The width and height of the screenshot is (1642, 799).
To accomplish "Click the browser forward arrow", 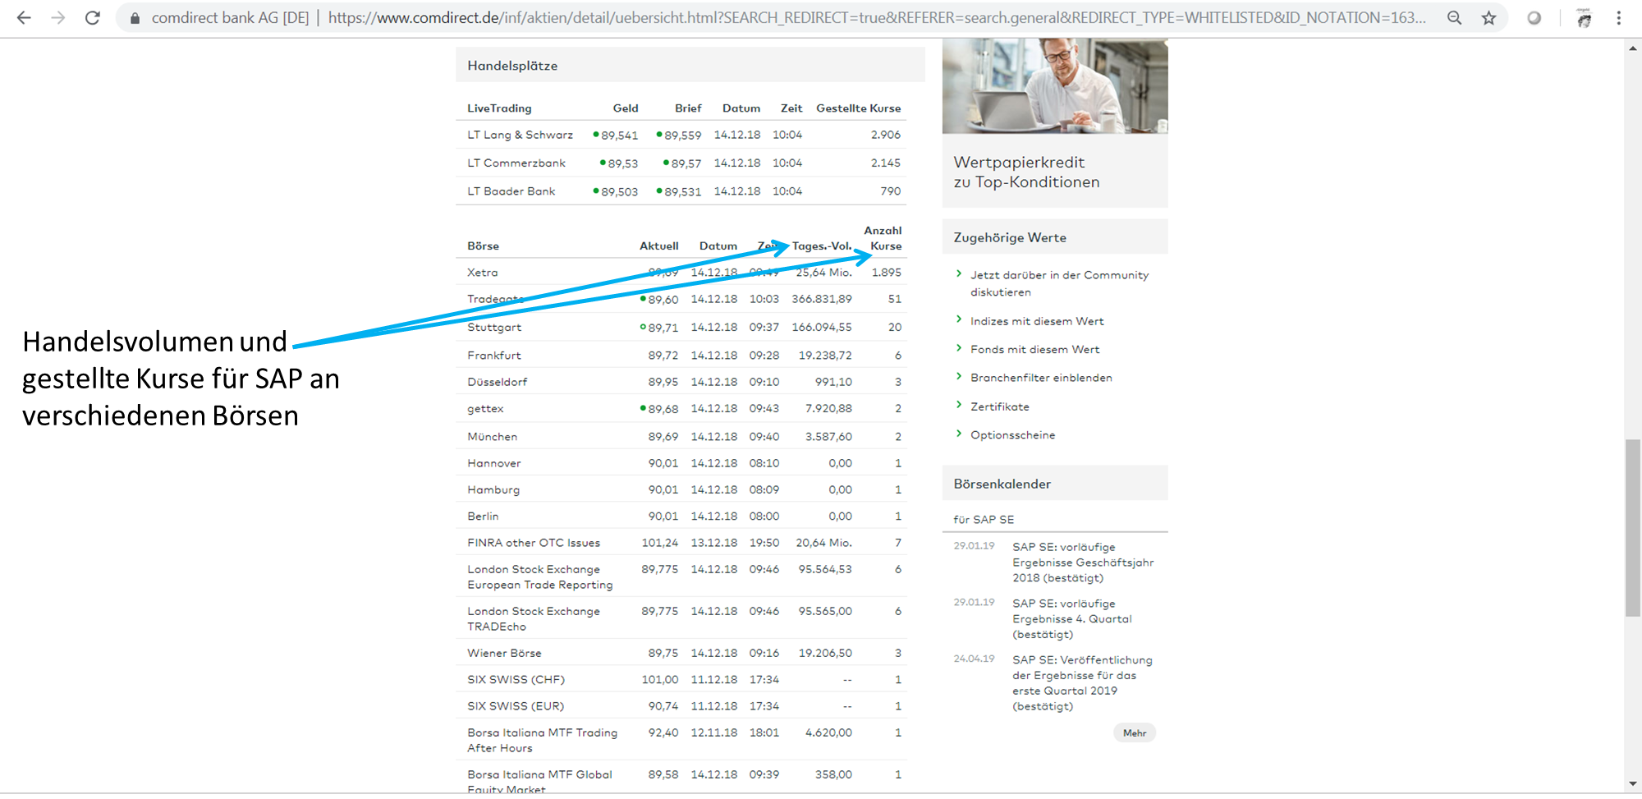I will (x=57, y=17).
